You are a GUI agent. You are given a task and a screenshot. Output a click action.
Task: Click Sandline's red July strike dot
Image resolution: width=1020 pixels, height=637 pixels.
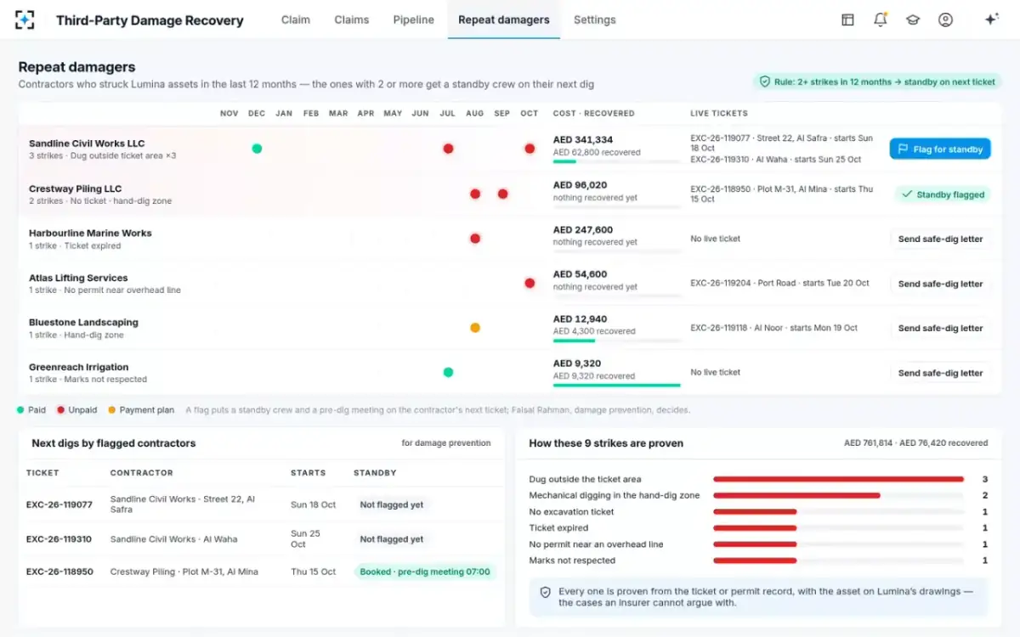coord(448,149)
